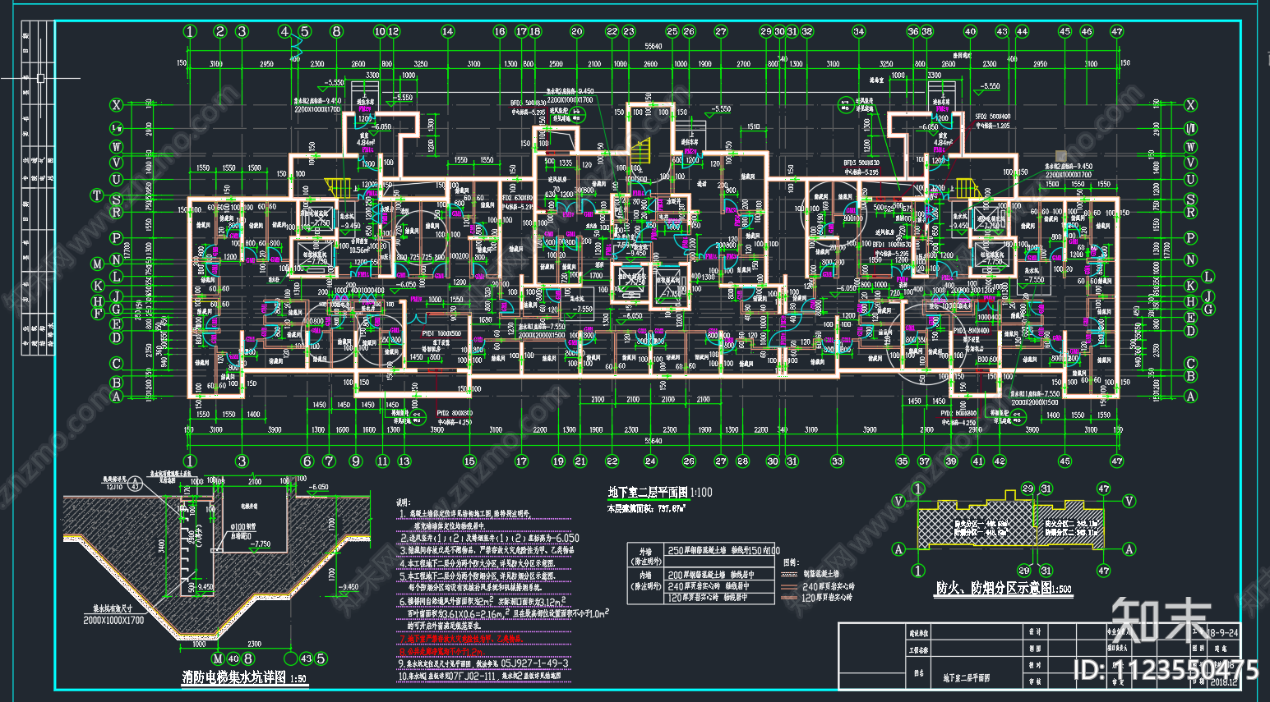Click 图名 cell in title block
The image size is (1270, 702).
918,673
